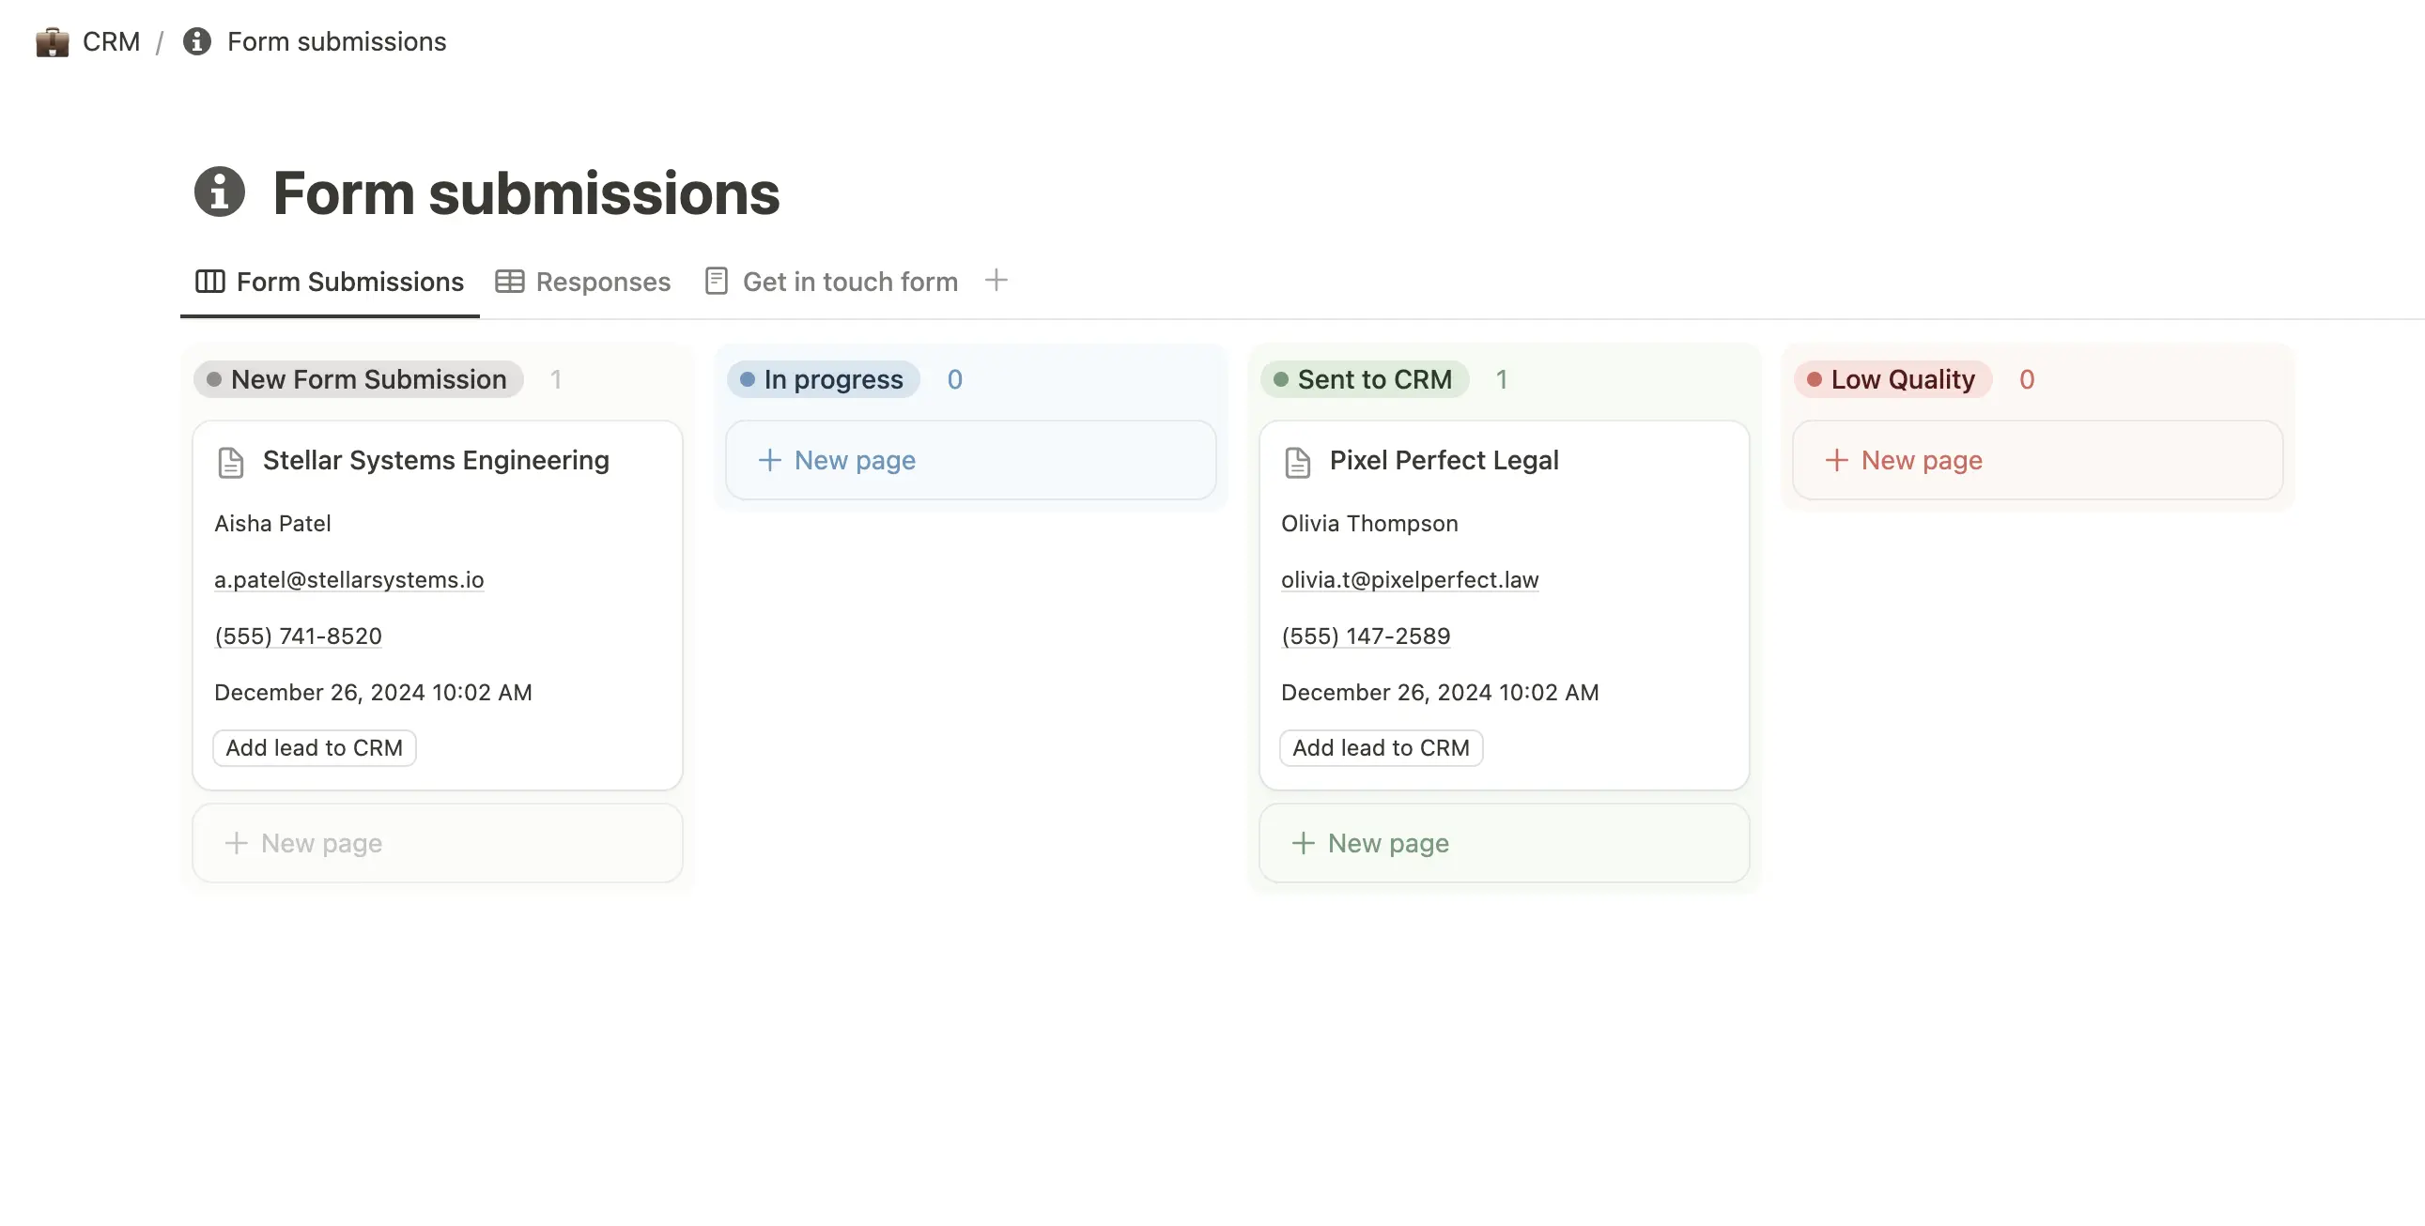Image resolution: width=2425 pixels, height=1226 pixels.
Task: Click the Get in touch form page icon
Action: point(715,282)
